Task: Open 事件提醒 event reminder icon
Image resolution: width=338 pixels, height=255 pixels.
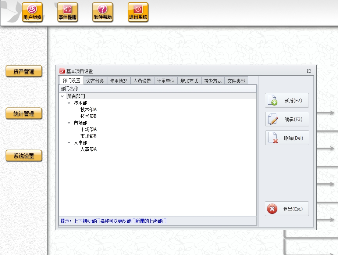Action: (68, 12)
